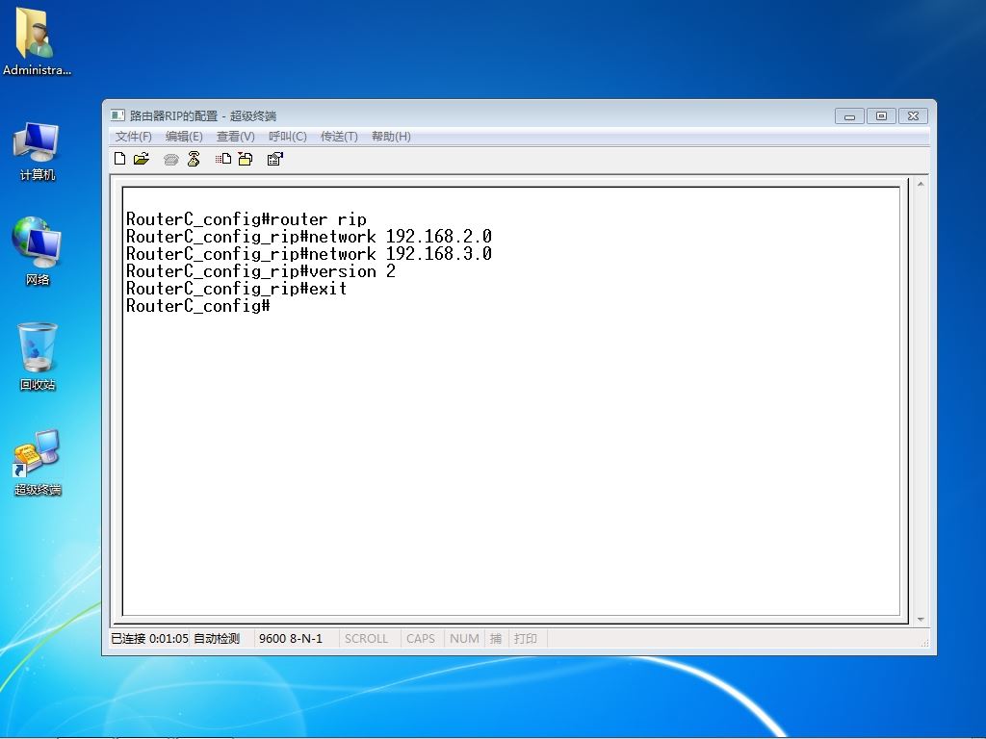This screenshot has height=739, width=986.
Task: Open the 传送(T) menu
Action: click(x=339, y=137)
